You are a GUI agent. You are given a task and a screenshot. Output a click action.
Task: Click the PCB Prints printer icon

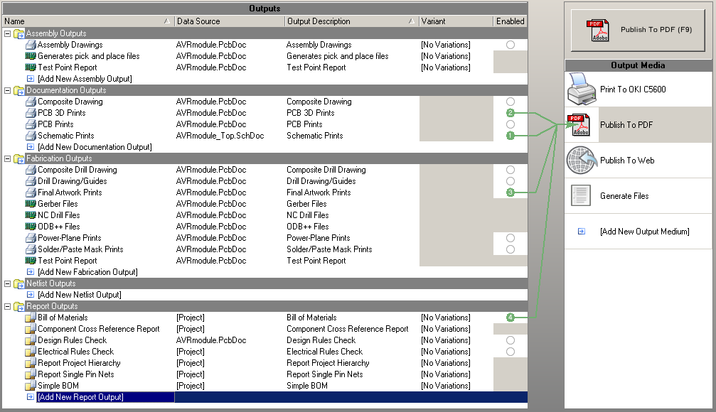pos(31,124)
